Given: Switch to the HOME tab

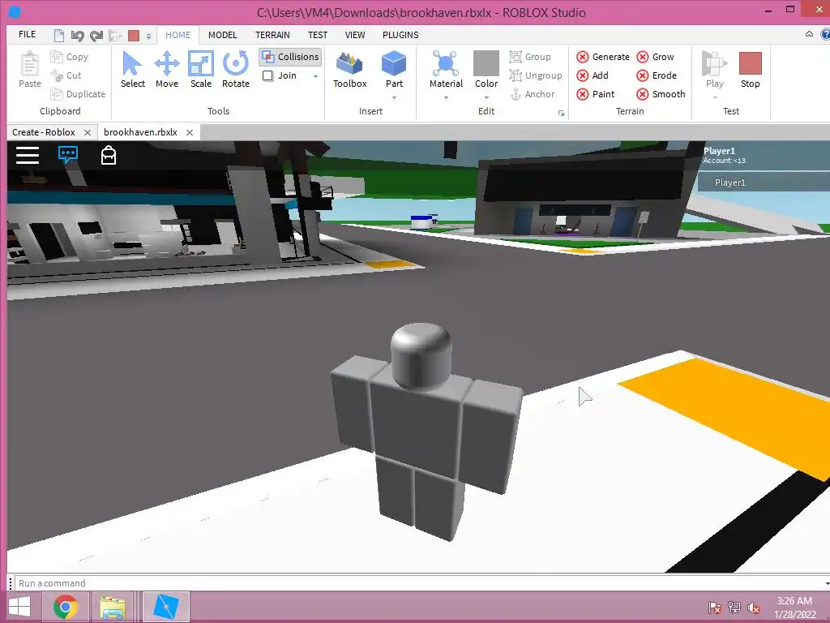Looking at the screenshot, I should [178, 35].
